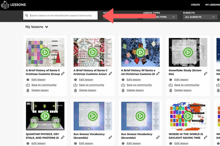220x146 pixels.
Task: Click the gear icon for Santa Customs (Group
Action: coord(28,80)
